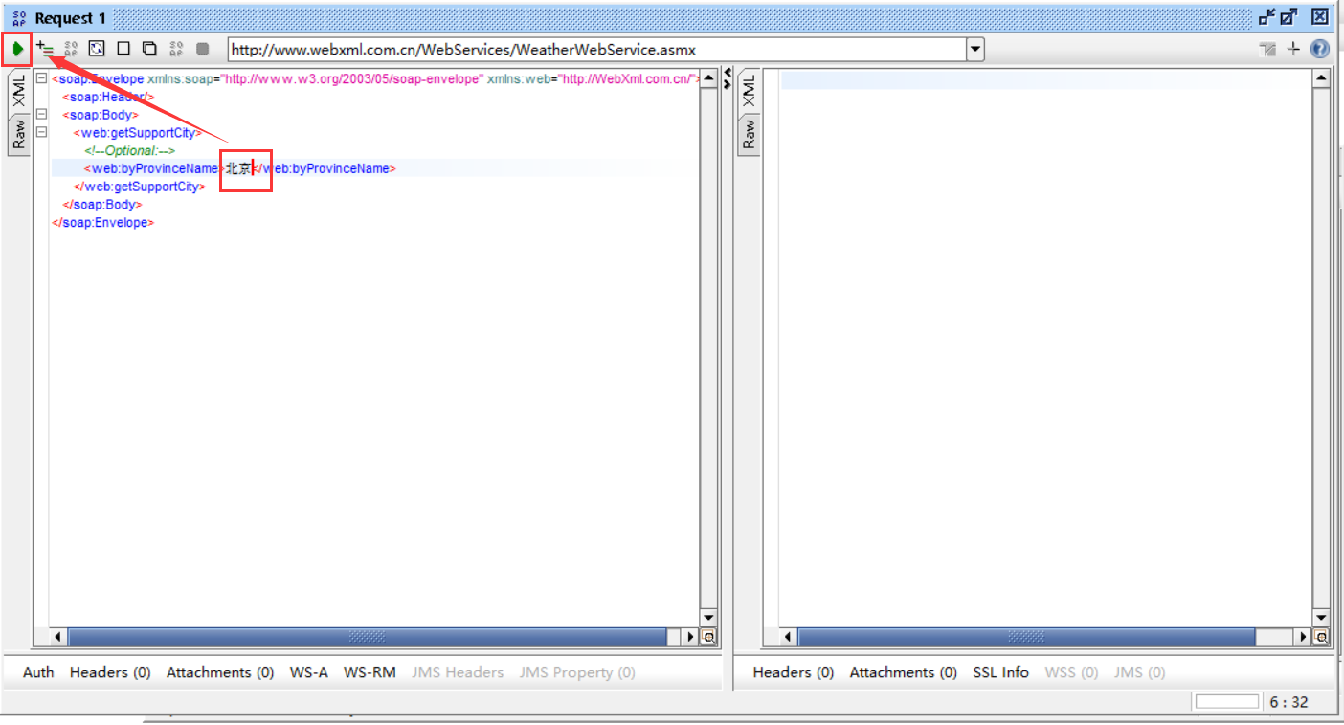
Task: Click the add to MockService SOAP icon
Action: pyautogui.click(x=70, y=49)
